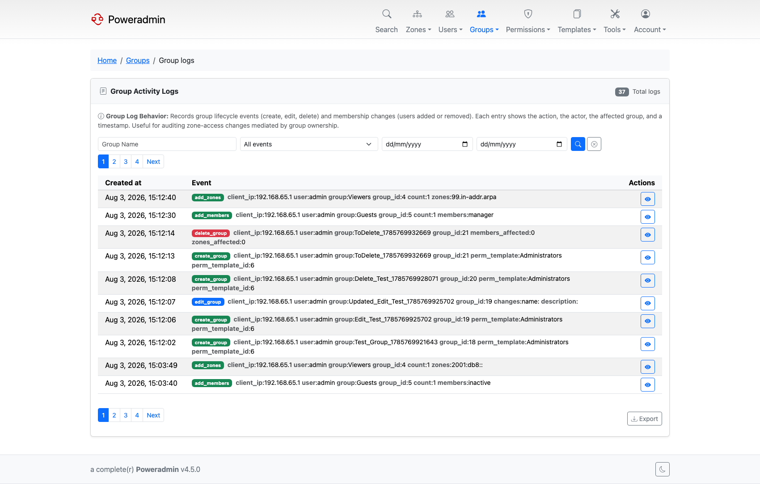Click the Poweradmin logo icon
The image size is (760, 484).
pos(97,19)
